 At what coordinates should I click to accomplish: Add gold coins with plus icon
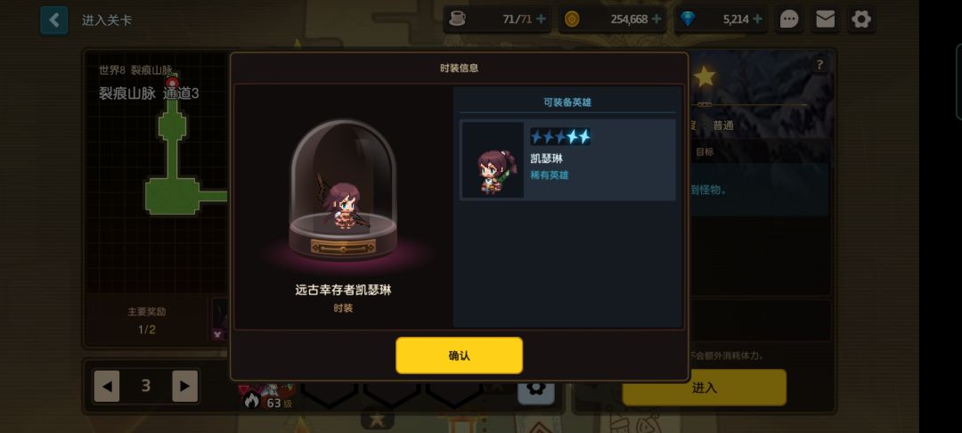pyautogui.click(x=656, y=19)
